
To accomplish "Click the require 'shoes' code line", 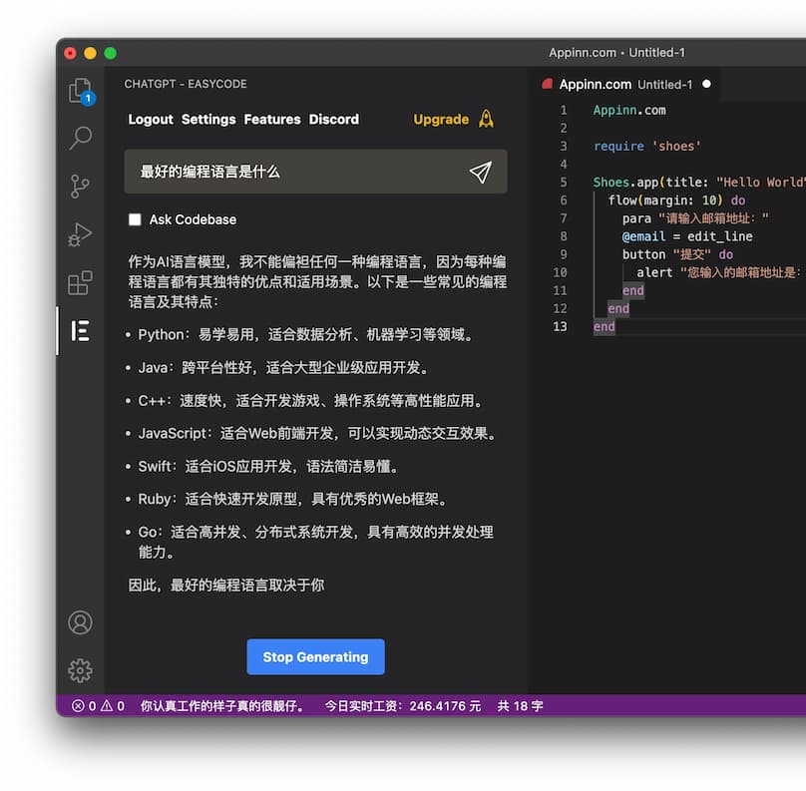I will [x=646, y=147].
